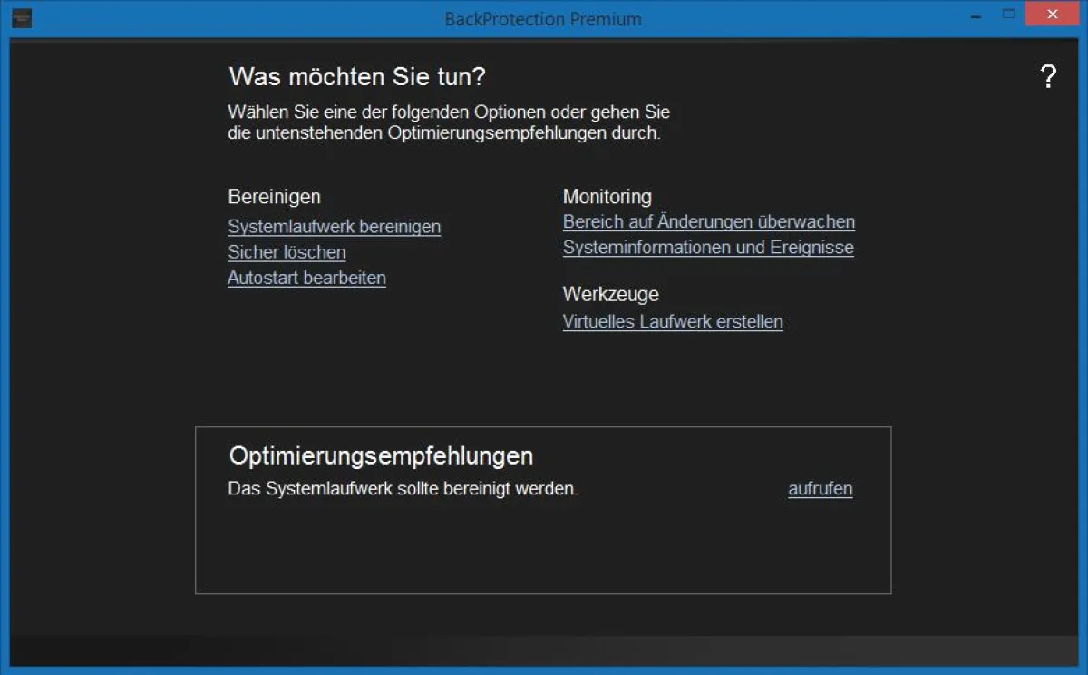Image resolution: width=1088 pixels, height=675 pixels.
Task: Click the Werkzeuge section heading
Action: 611,294
